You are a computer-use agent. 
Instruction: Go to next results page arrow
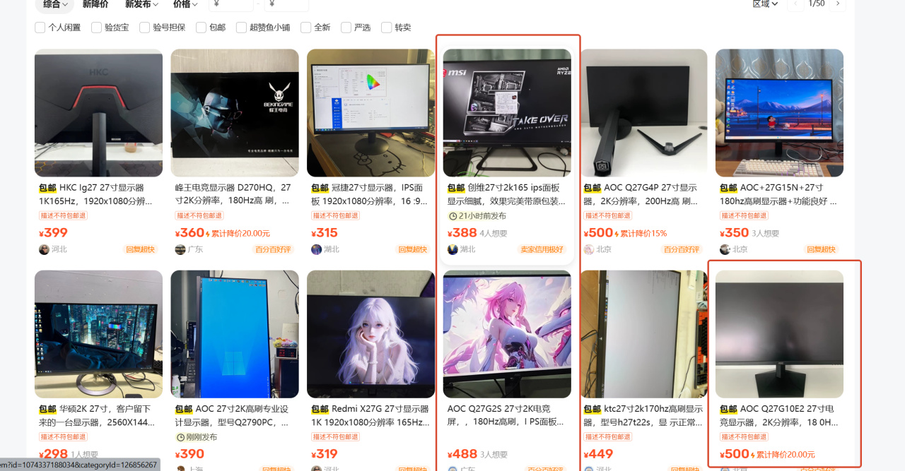point(838,4)
